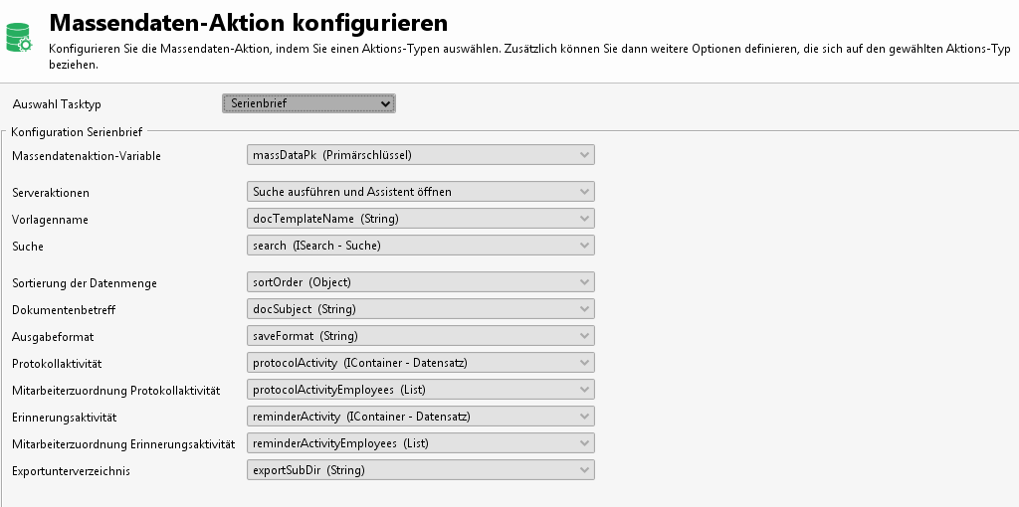The image size is (1019, 507).
Task: Open the Vorlagenname docTemplateName dropdown
Action: point(420,219)
